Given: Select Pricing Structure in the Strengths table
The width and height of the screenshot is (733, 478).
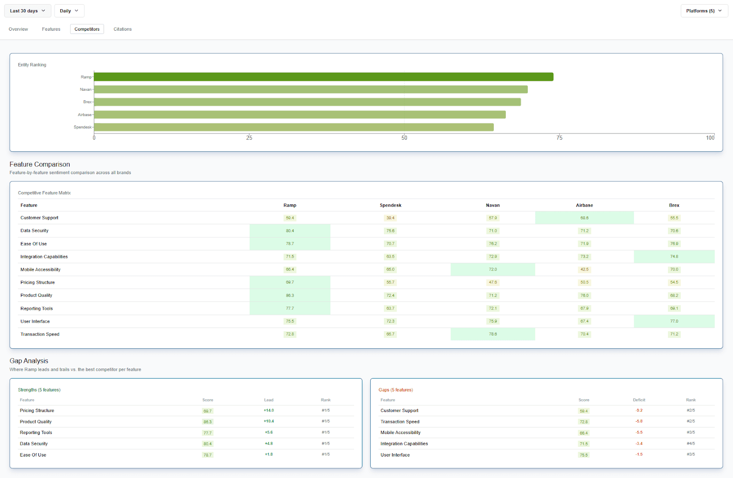Looking at the screenshot, I should (37, 411).
